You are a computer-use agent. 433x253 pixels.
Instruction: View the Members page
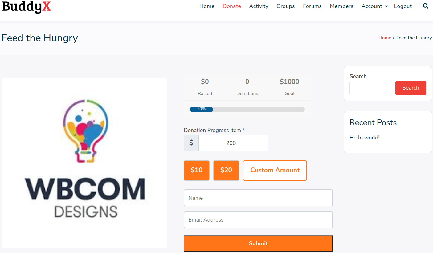click(341, 6)
